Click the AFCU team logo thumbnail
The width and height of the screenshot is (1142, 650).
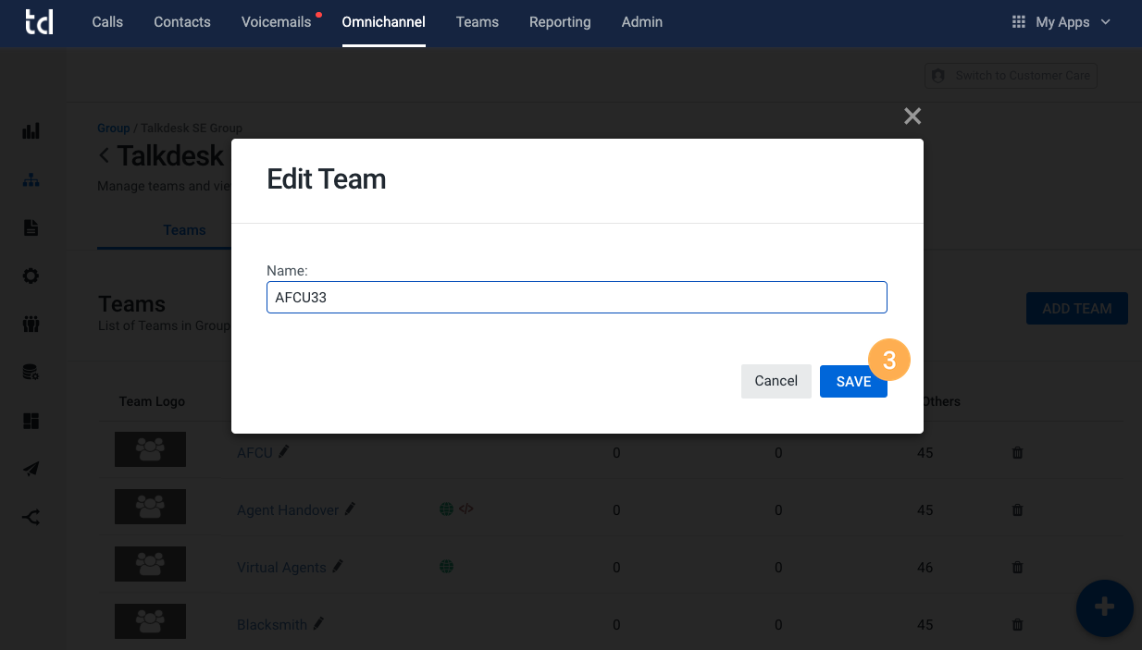coord(150,449)
